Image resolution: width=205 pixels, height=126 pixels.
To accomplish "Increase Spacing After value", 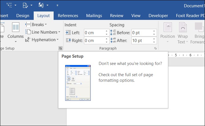I will (154, 39).
